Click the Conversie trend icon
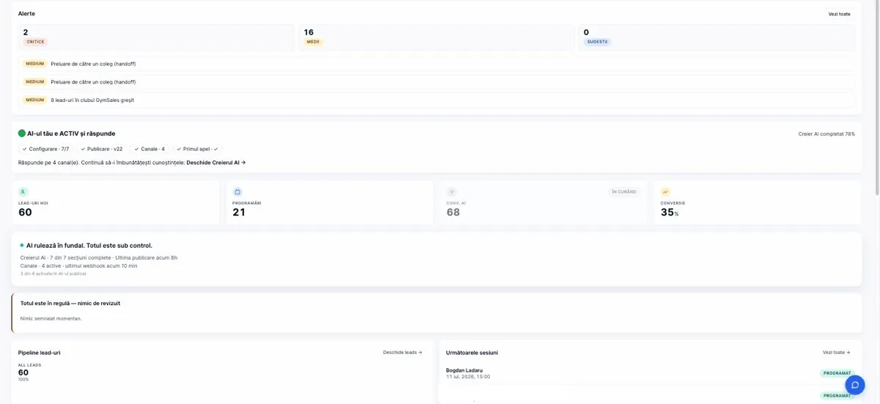This screenshot has width=880, height=404. coord(666,191)
